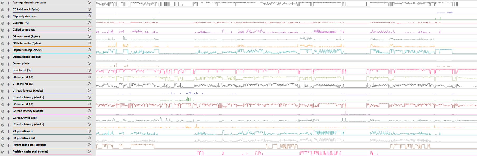This screenshot has height=156, width=477.
Task: Select the 'PA primitives in' label
Action: [x=23, y=131]
